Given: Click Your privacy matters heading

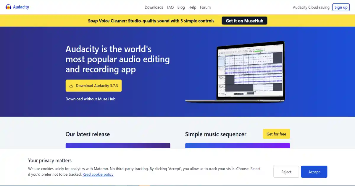Looking at the screenshot, I should (50, 161).
